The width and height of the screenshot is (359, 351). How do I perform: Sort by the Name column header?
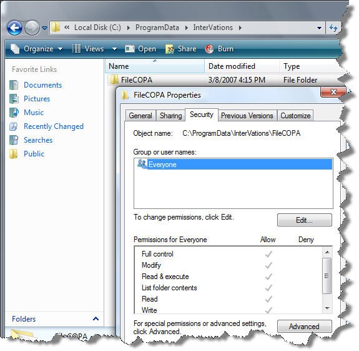click(x=155, y=66)
